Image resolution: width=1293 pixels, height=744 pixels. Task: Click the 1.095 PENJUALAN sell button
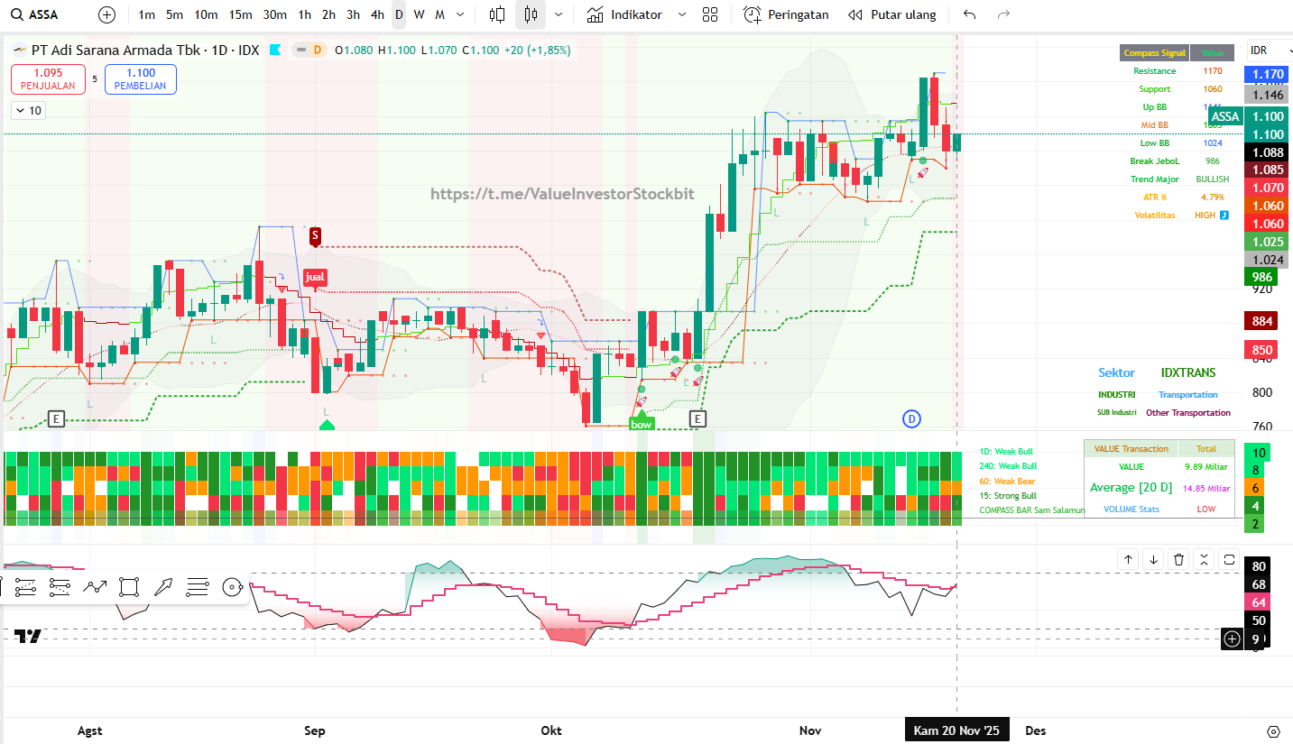(48, 79)
